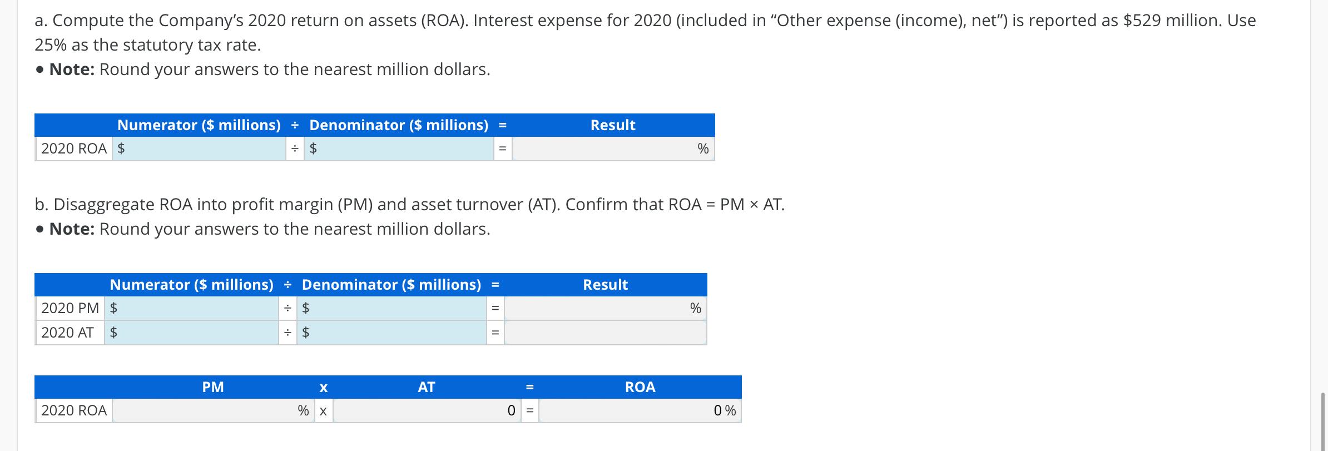The width and height of the screenshot is (1328, 451).
Task: Click the Result header of the PM/AT table
Action: [x=605, y=285]
